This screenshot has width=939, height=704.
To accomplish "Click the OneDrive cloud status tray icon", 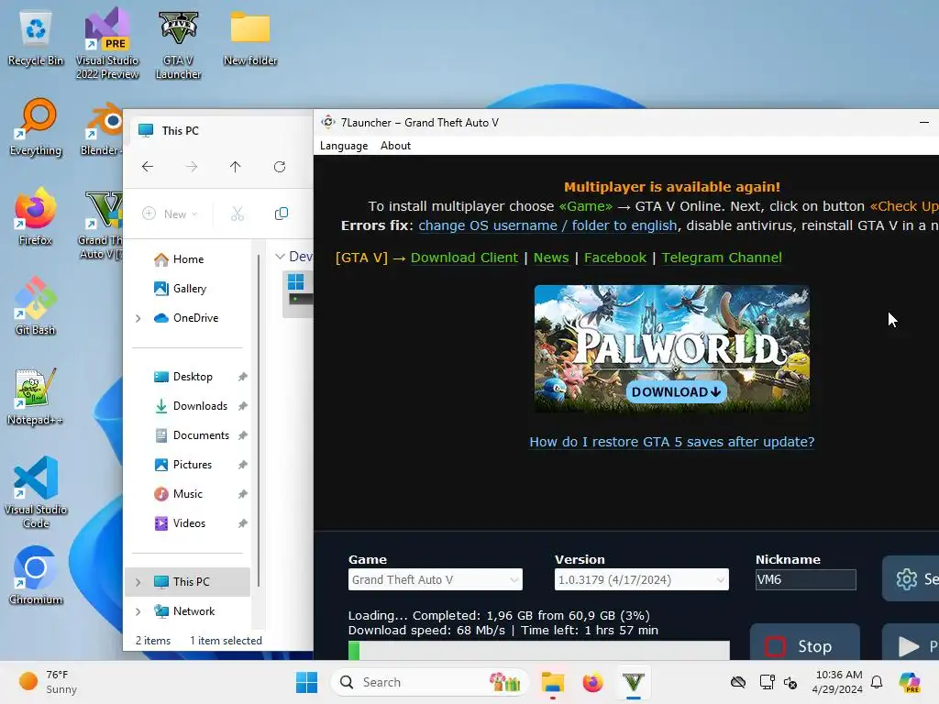I will tap(738, 682).
